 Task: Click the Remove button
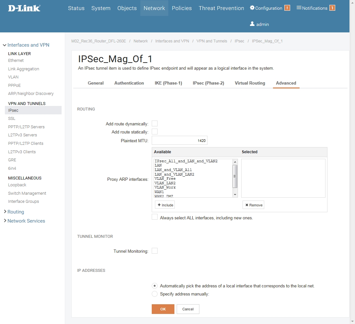(x=253, y=205)
